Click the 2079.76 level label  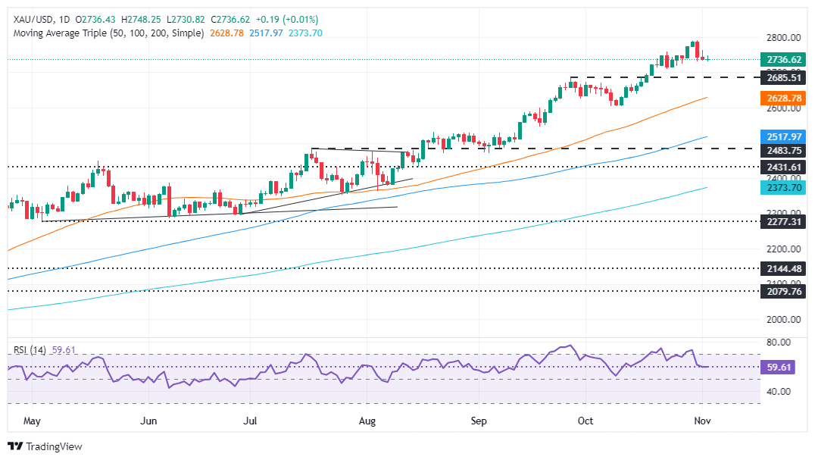783,291
